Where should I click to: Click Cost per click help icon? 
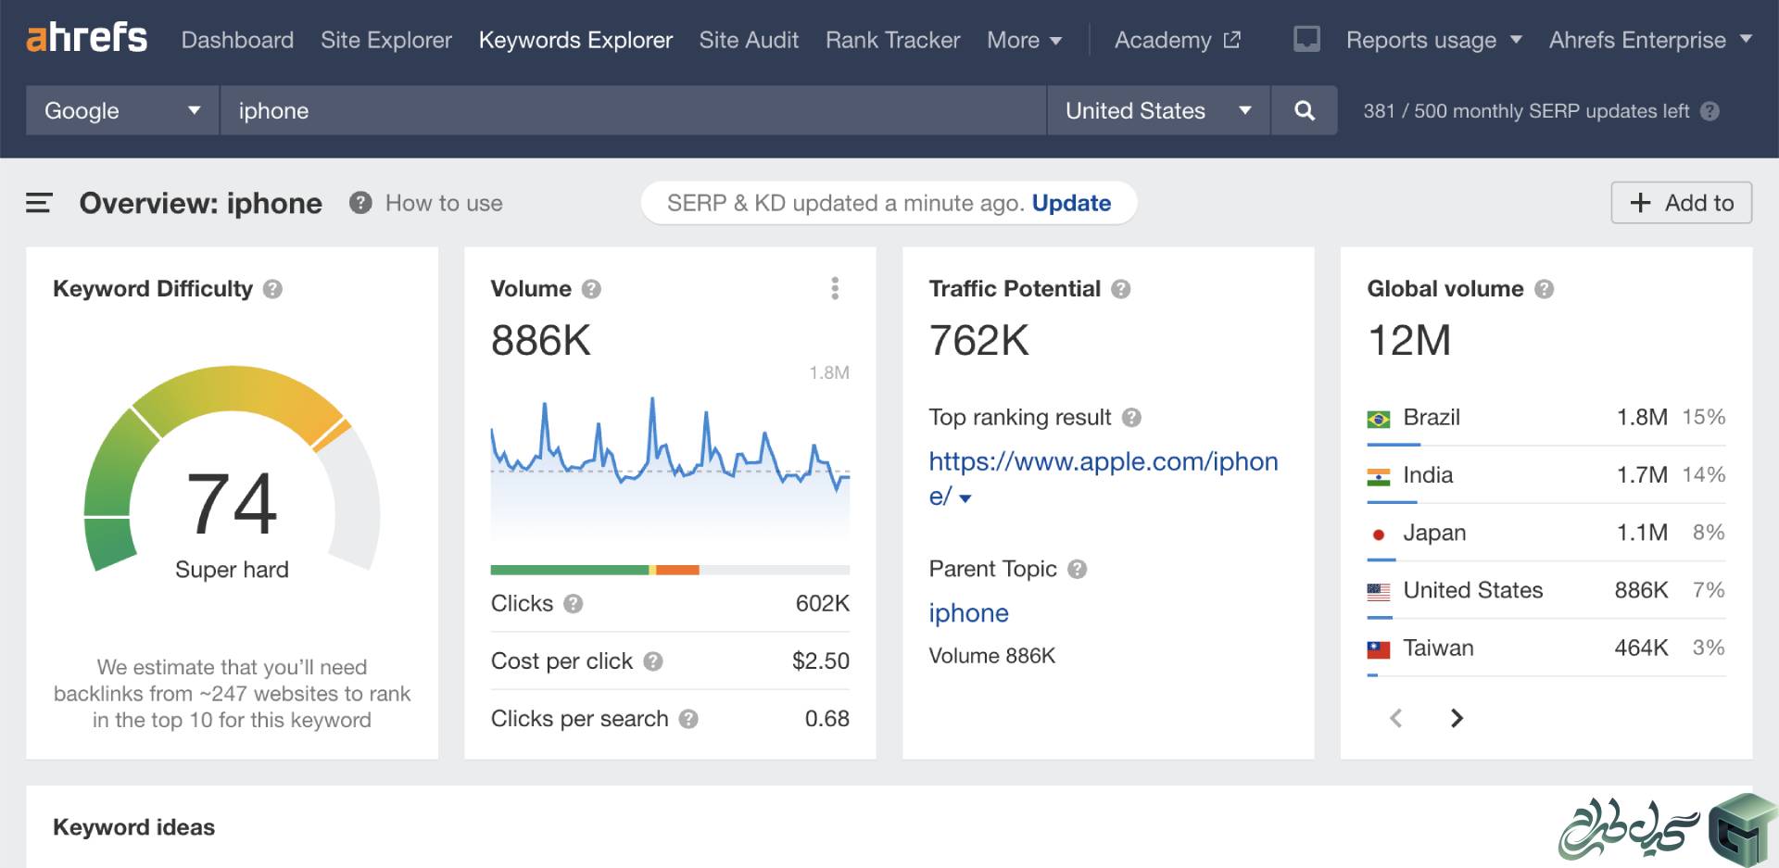pos(653,661)
